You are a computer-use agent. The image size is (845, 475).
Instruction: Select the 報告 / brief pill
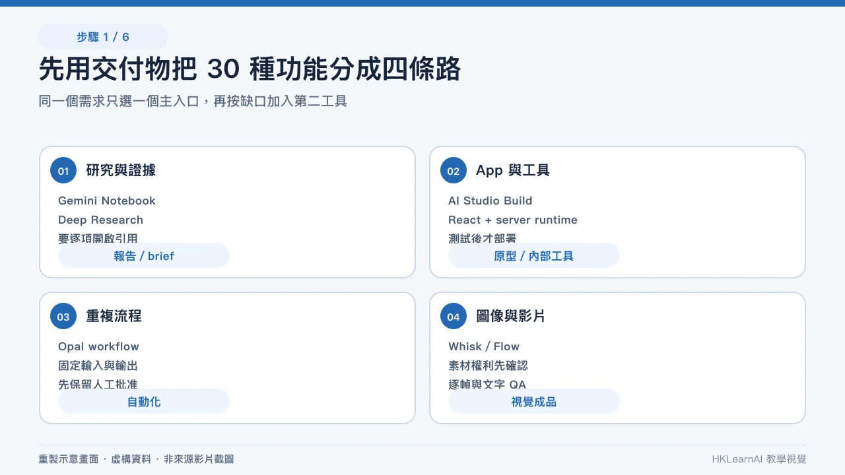pyautogui.click(x=144, y=256)
